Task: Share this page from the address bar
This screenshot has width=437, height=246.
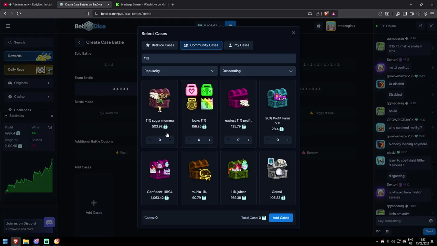Action: pyautogui.click(x=318, y=14)
